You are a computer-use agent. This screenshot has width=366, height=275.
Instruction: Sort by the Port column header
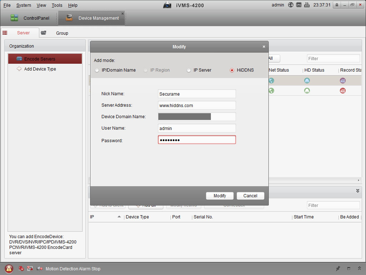[x=176, y=217]
